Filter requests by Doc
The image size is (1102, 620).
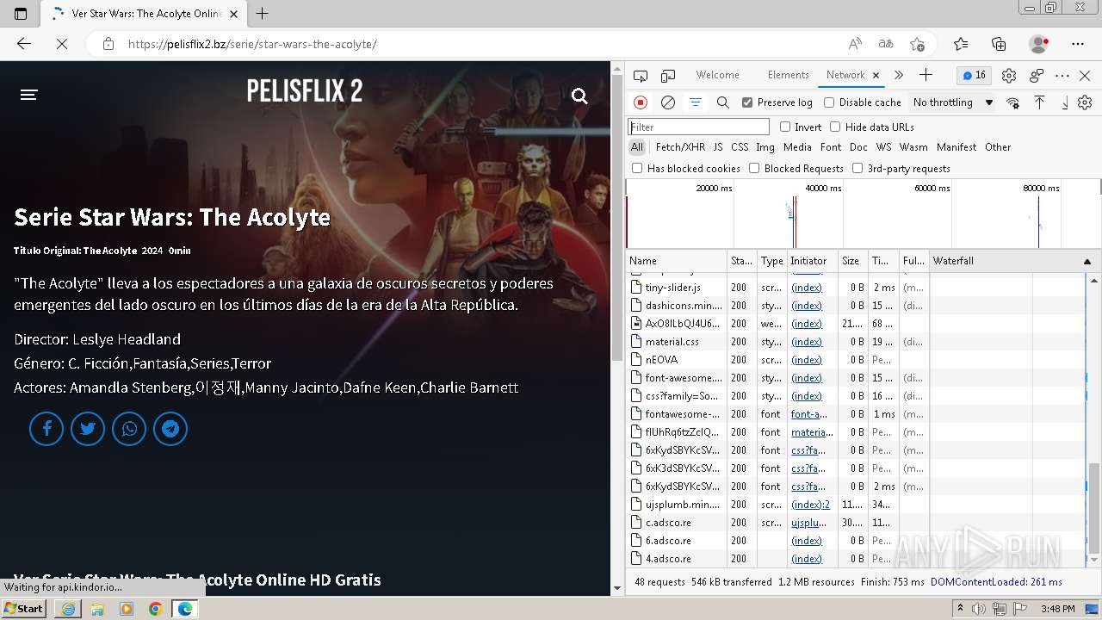858,147
